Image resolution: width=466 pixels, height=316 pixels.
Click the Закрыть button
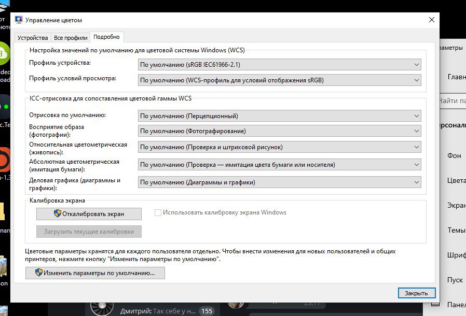(417, 293)
